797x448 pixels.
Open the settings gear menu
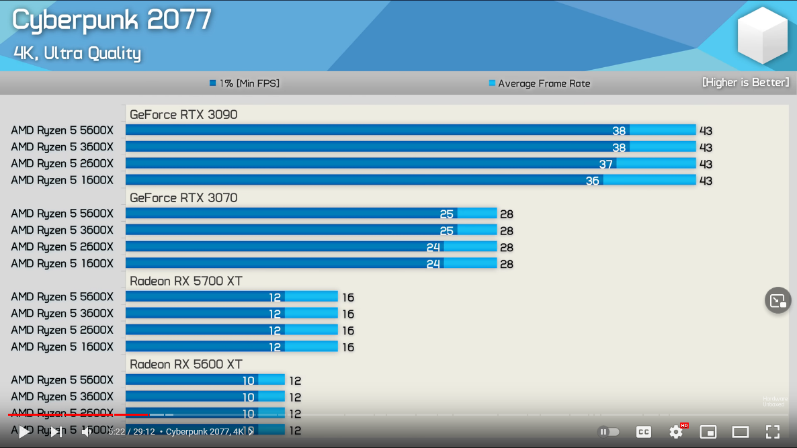676,432
